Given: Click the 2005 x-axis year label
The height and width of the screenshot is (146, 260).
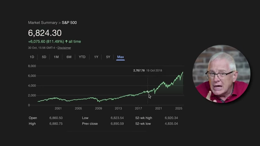Looking at the screenshot, I should pos(78,108).
